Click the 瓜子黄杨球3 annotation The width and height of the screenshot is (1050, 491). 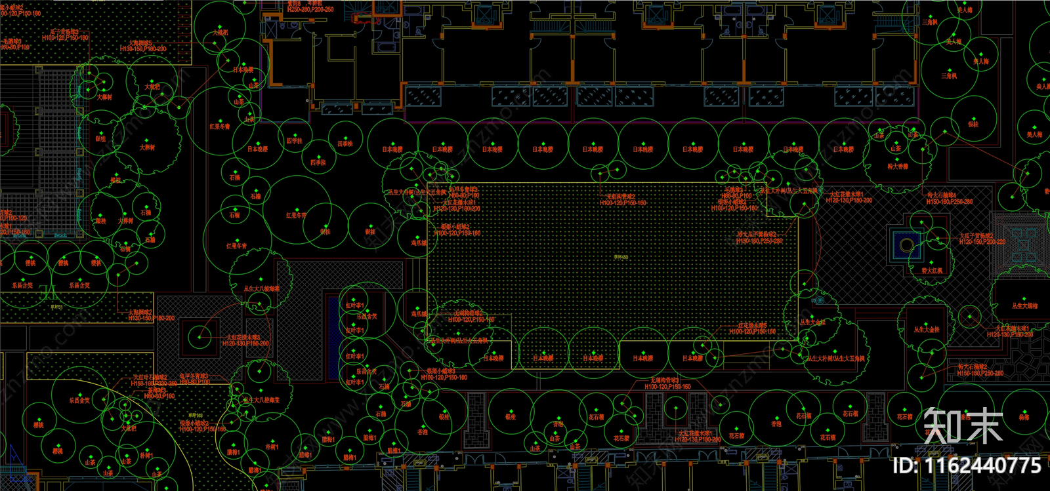64,32
